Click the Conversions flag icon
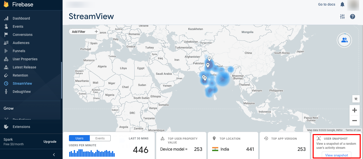 tap(6, 35)
